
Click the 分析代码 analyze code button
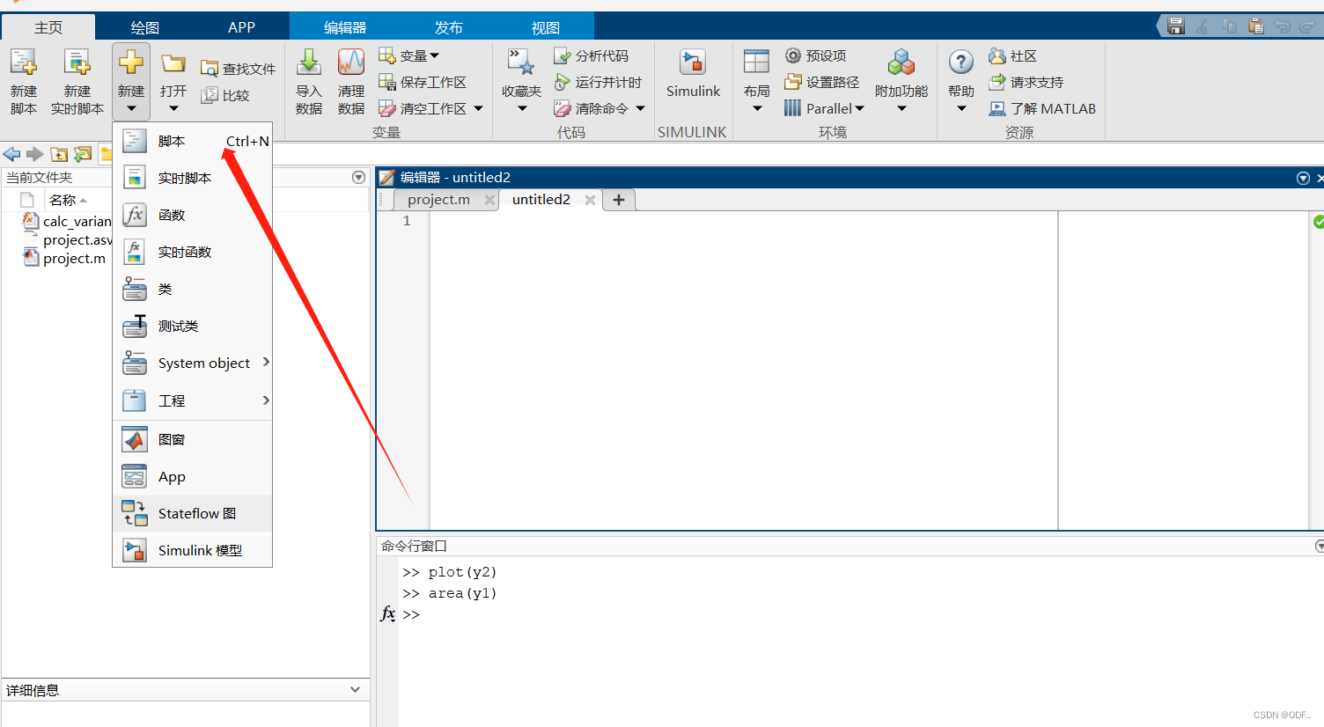(592, 55)
